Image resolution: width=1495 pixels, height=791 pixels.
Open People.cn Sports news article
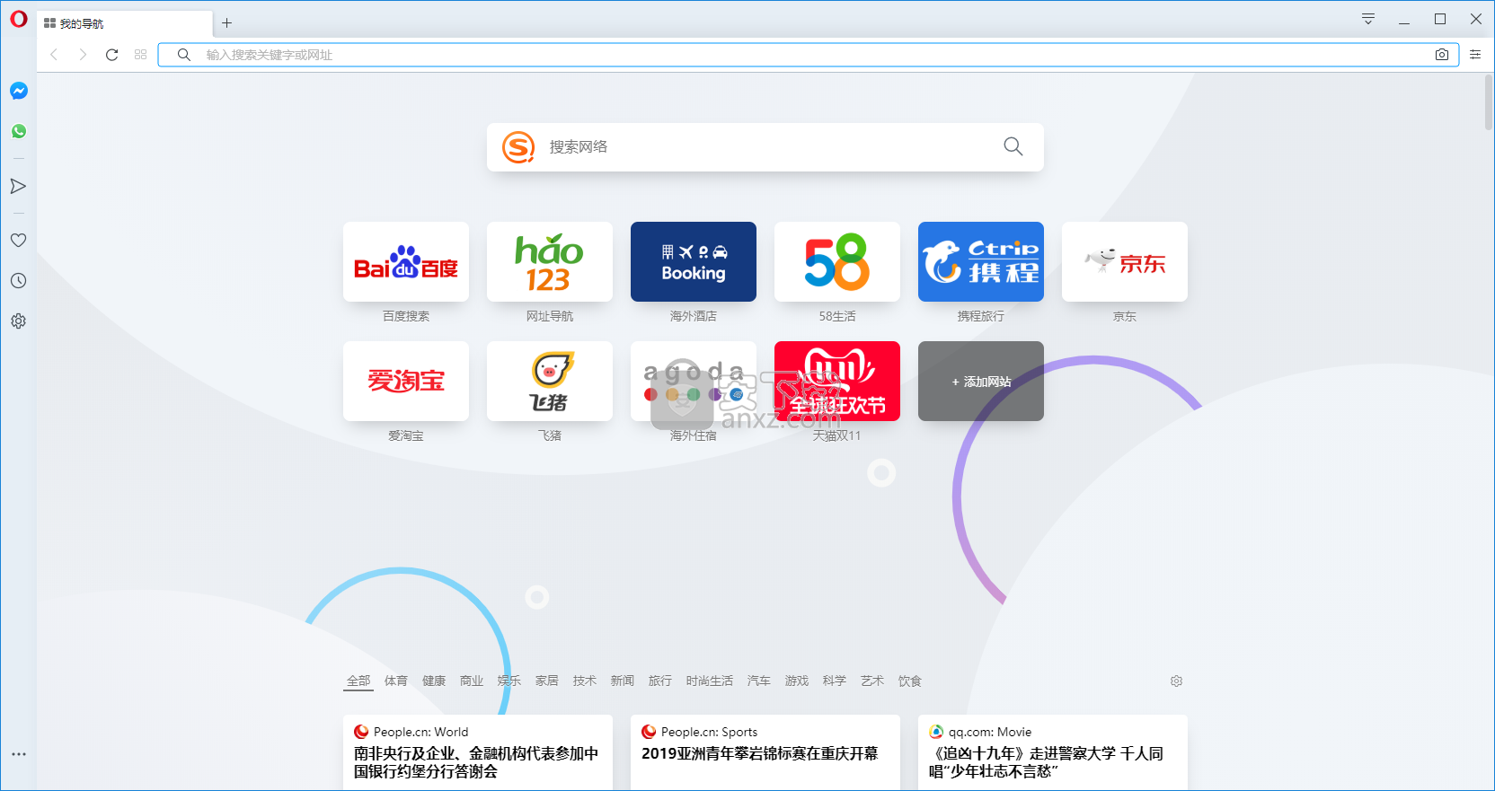[765, 752]
